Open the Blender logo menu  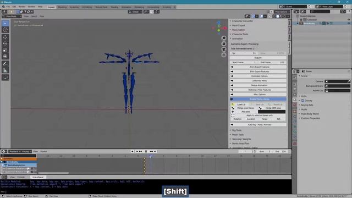3,7
